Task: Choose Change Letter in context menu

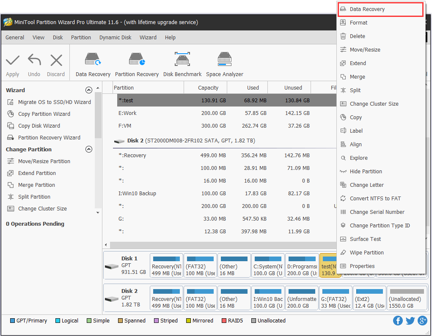Action: [x=380, y=185]
